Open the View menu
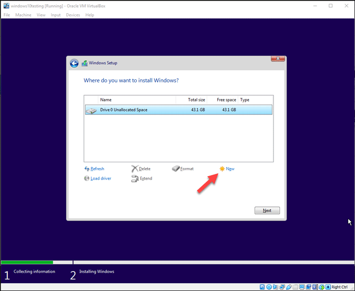Screen dimensions: 355x291 click(41, 15)
